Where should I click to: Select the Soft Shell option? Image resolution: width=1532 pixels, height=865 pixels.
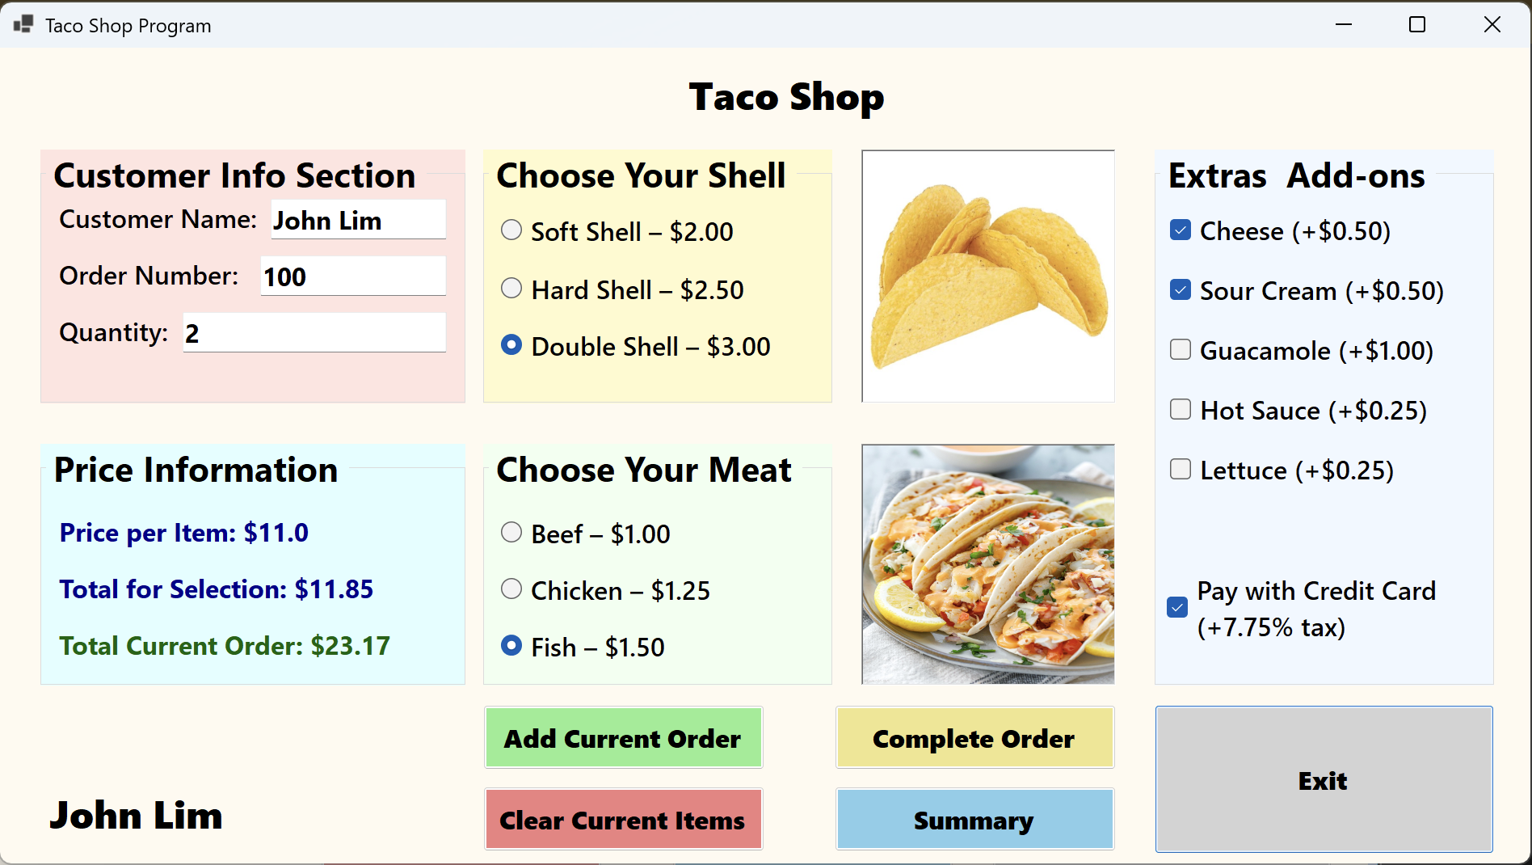click(511, 230)
